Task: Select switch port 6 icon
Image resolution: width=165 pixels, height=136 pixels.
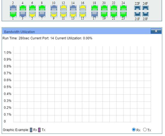Action: pos(32,8)
